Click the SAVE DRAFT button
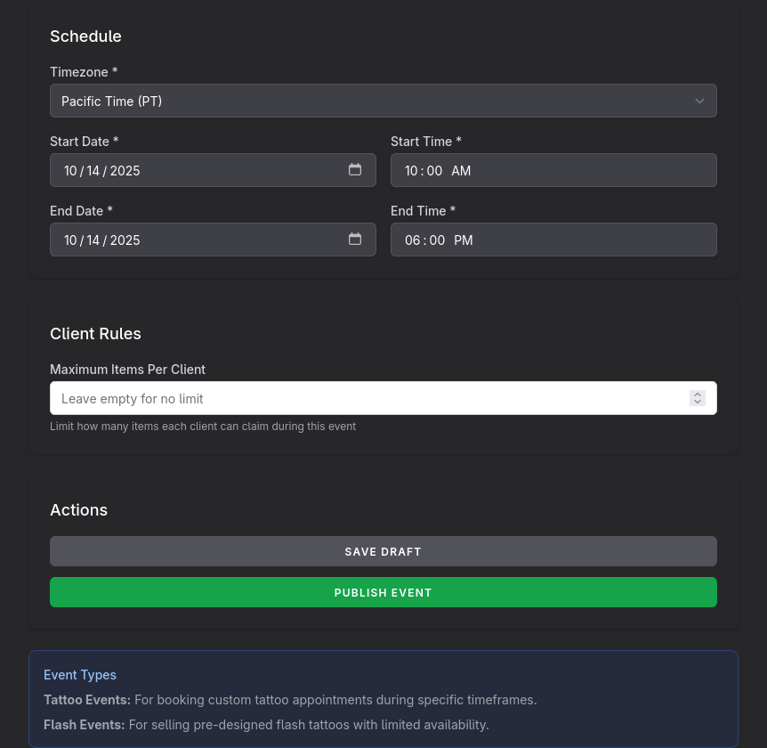The height and width of the screenshot is (748, 767). 383,551
